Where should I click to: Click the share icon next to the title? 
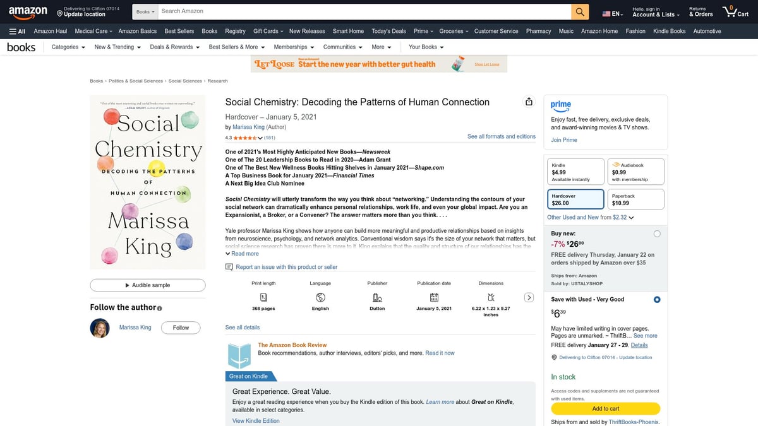tap(529, 101)
